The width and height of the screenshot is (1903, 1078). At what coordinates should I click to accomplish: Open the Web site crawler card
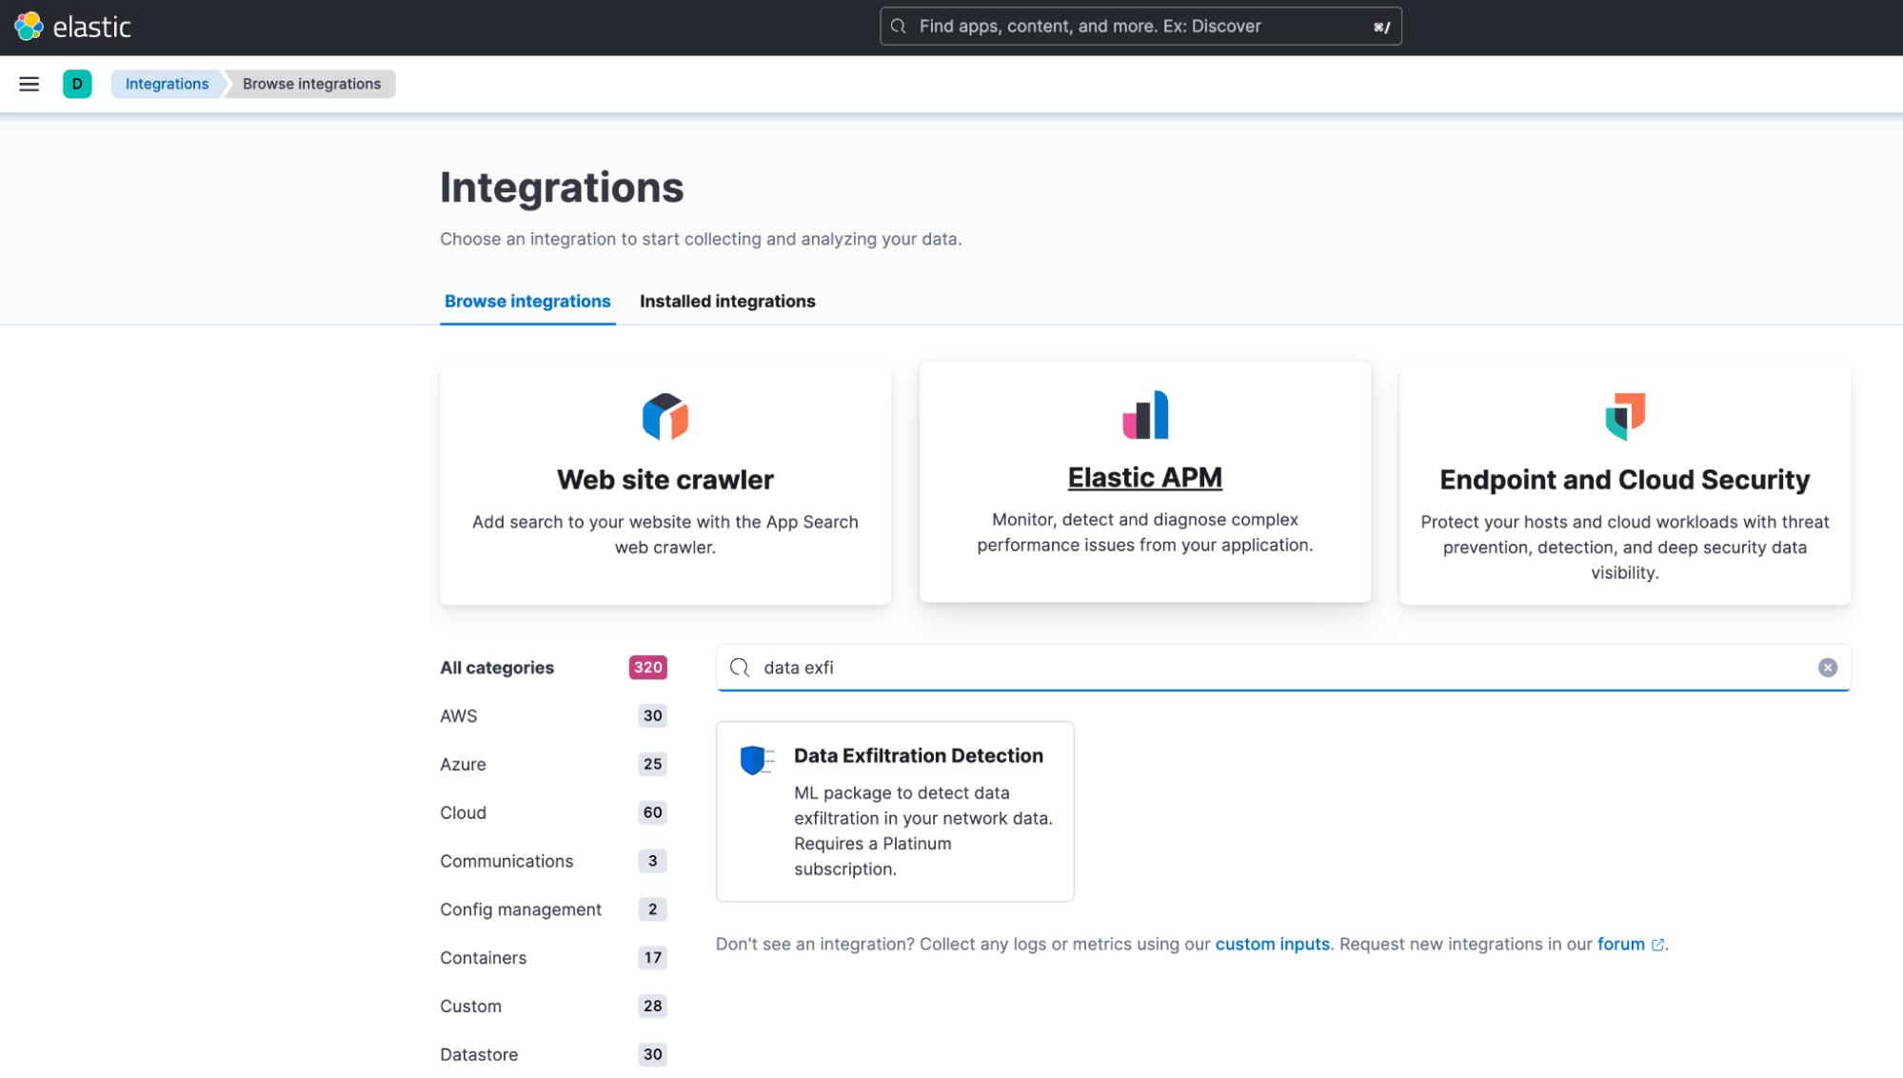point(665,485)
